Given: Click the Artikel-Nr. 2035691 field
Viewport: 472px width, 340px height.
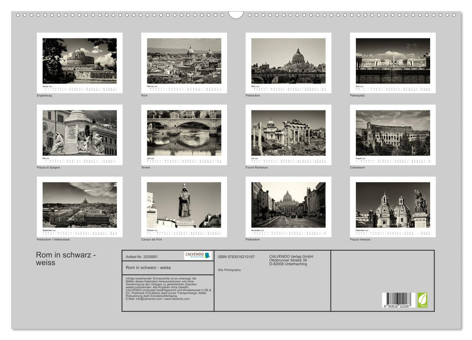Looking at the screenshot, I should 142,256.
